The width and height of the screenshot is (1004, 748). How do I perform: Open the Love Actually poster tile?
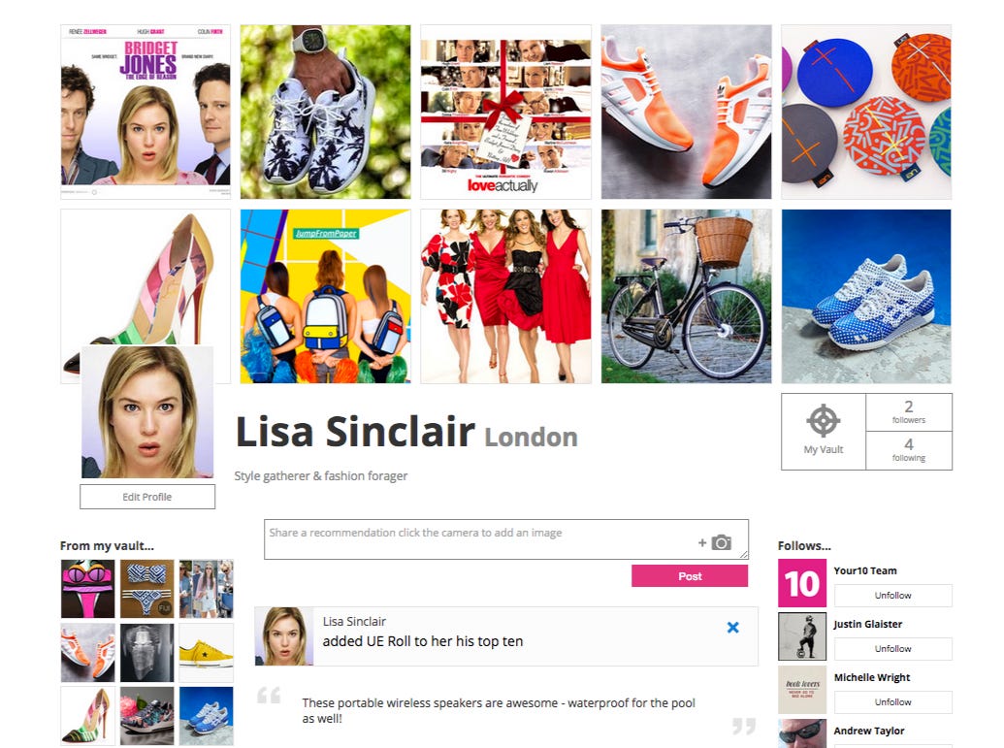tap(505, 112)
